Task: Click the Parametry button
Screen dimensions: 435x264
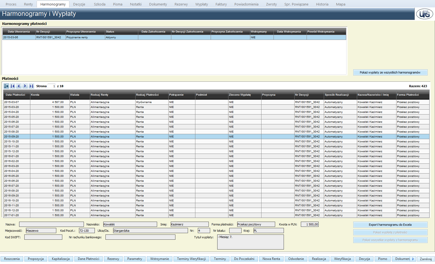Action: tap(135, 259)
